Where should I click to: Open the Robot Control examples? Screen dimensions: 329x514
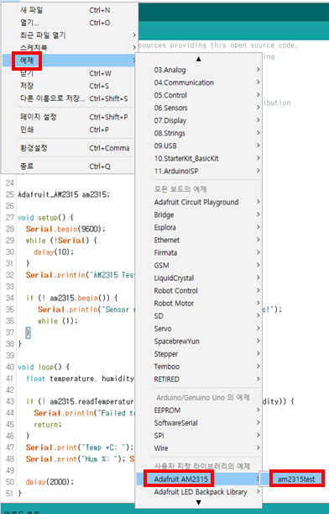[x=199, y=290]
